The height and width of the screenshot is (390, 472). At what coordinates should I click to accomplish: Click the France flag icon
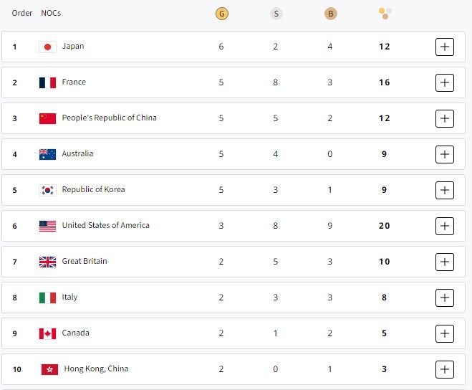(47, 82)
